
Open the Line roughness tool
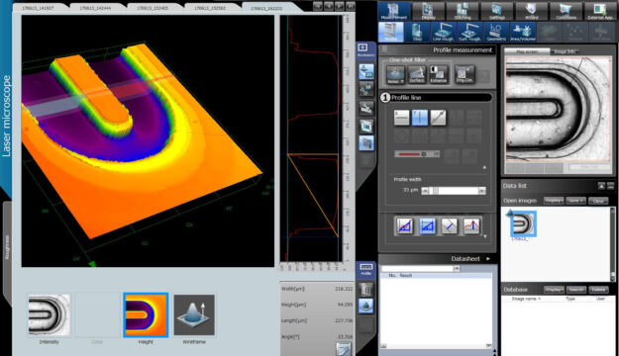(443, 32)
